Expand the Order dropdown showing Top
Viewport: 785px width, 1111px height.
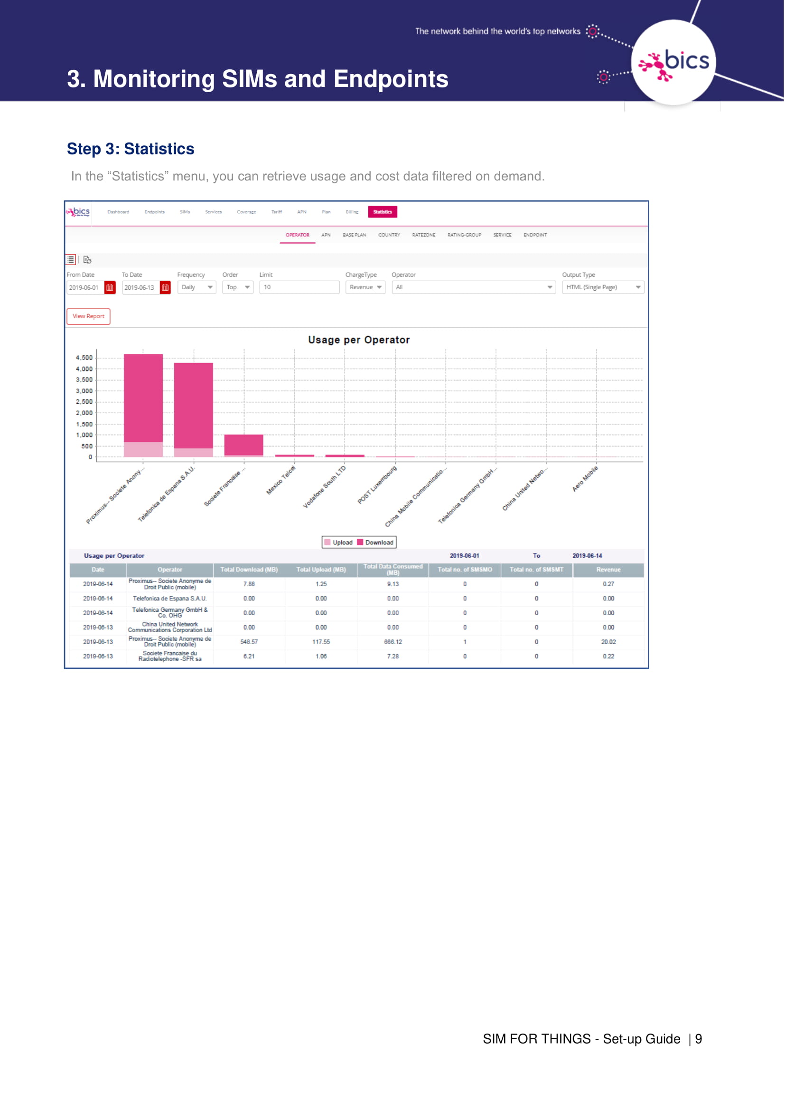click(x=238, y=287)
